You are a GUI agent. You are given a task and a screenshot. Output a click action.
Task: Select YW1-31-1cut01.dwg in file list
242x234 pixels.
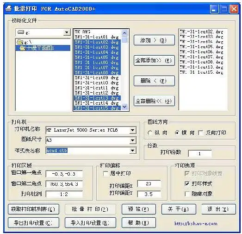[97, 37]
